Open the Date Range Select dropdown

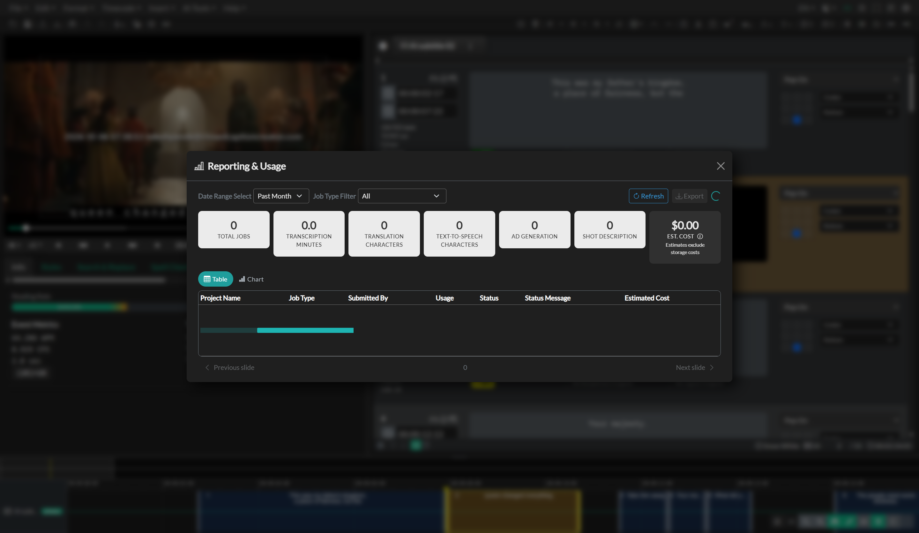[x=281, y=196]
